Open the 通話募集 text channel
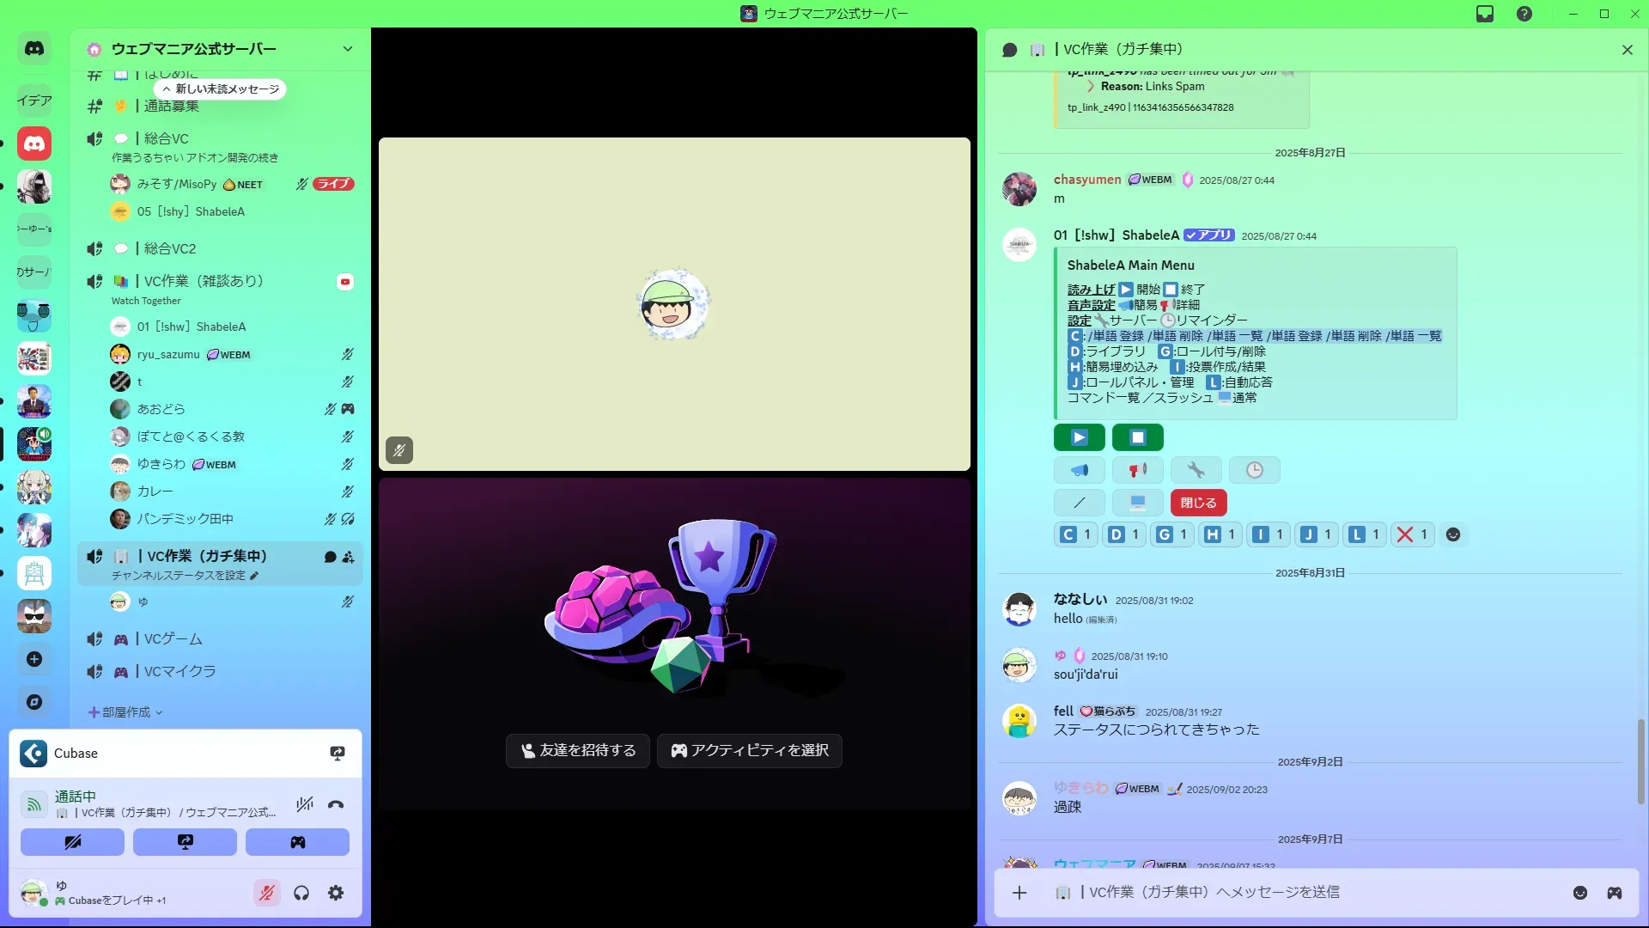Screen dimensions: 1649x928 click(171, 106)
